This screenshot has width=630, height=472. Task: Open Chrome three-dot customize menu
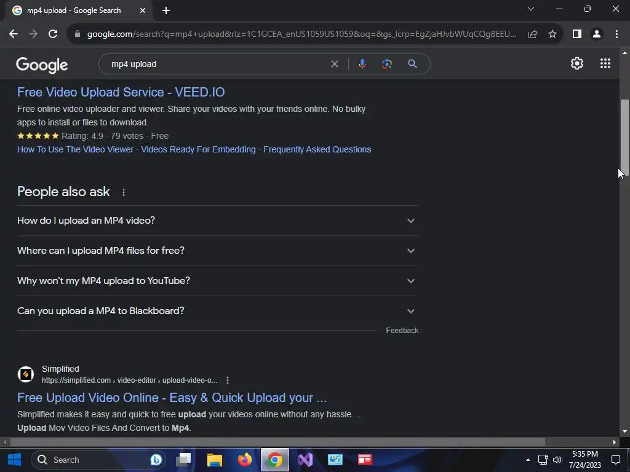tap(616, 34)
